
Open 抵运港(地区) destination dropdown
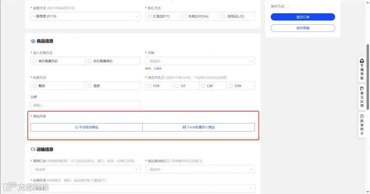200,169
